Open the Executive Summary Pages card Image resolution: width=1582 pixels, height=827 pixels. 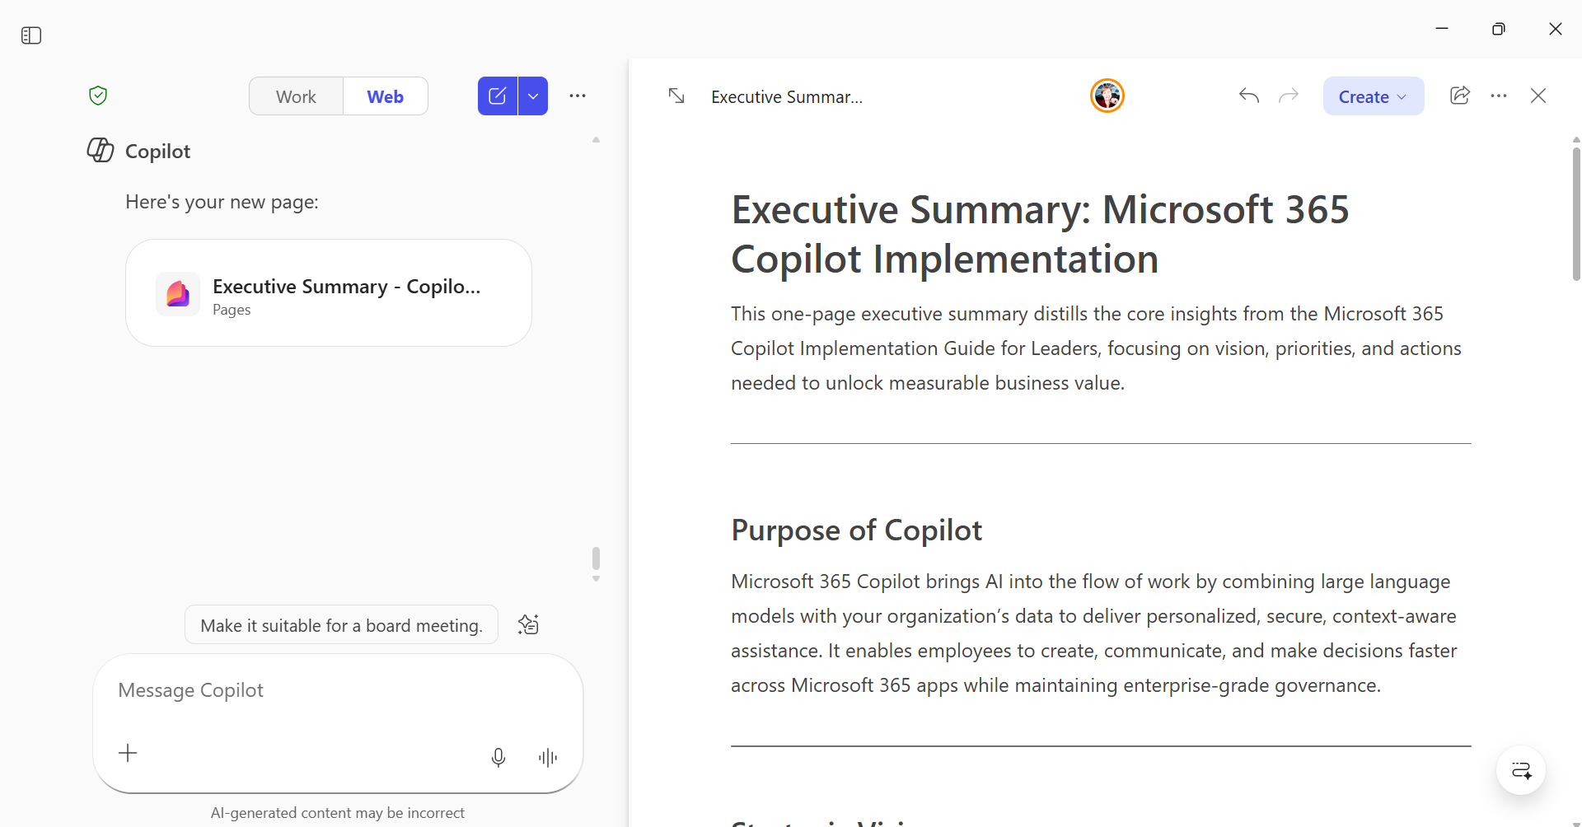click(329, 293)
